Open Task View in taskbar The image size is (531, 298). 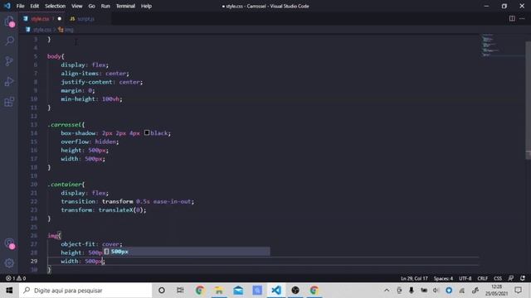click(180, 291)
